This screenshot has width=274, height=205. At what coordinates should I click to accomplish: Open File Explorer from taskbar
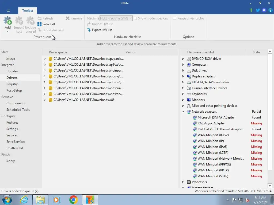click(40, 200)
